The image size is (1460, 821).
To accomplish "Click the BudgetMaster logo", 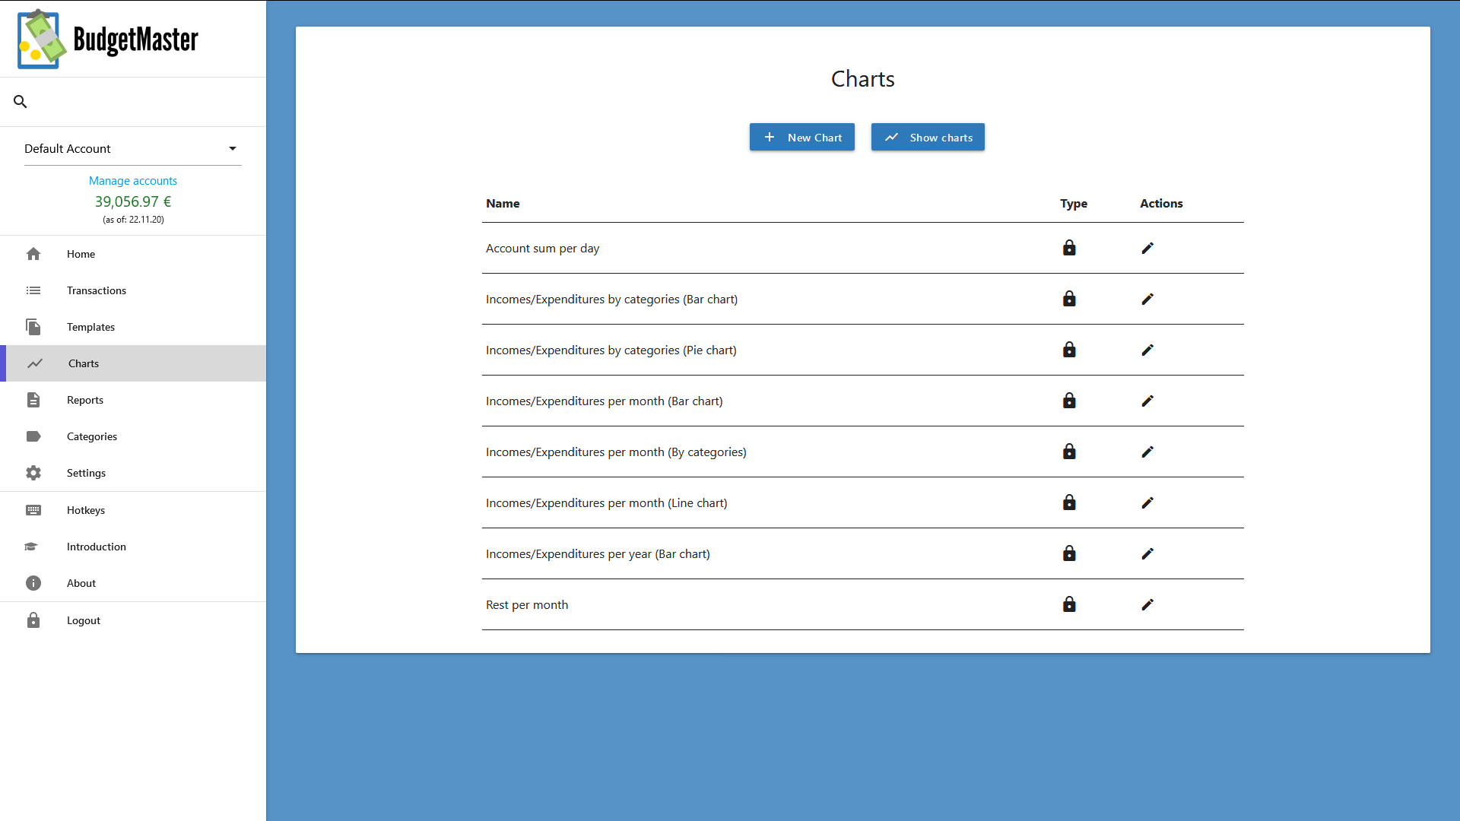I will [x=107, y=39].
